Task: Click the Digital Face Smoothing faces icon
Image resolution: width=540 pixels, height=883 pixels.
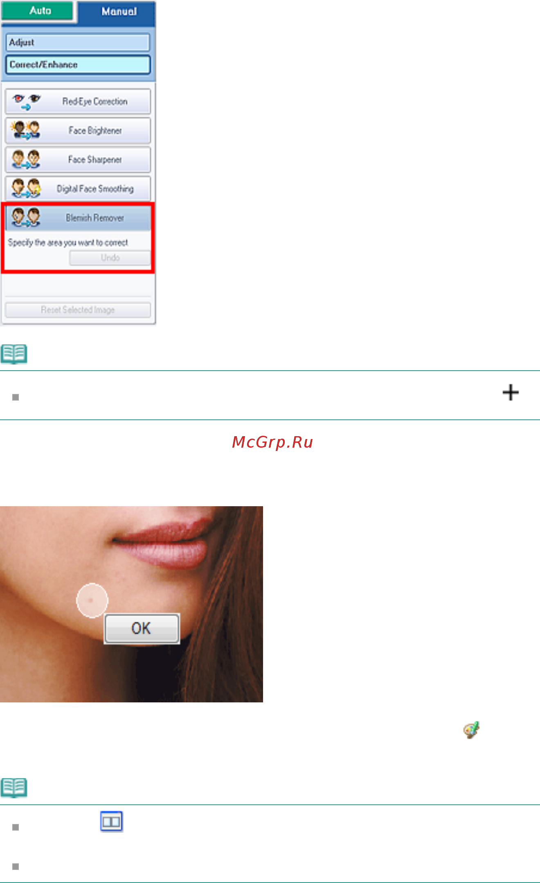Action: 26,188
